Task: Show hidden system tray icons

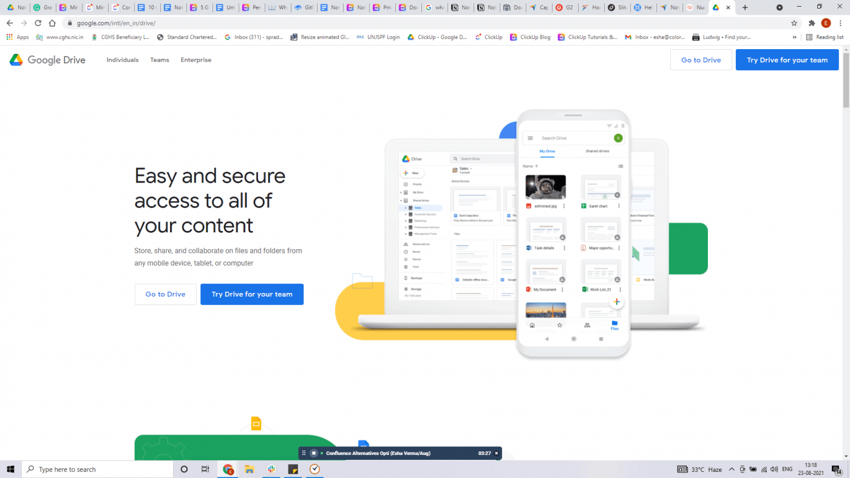Action: click(732, 470)
